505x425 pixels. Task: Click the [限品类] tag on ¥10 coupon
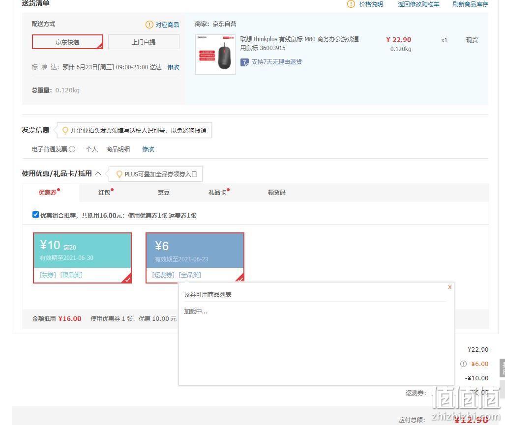tap(71, 275)
